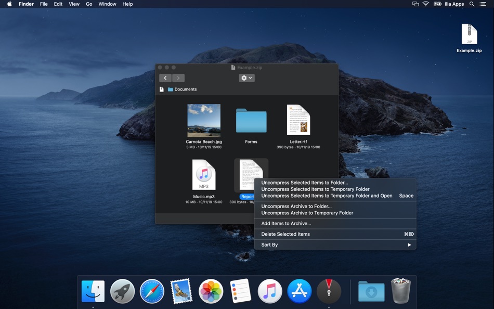Open the Photos app in the Dock

[211, 291]
